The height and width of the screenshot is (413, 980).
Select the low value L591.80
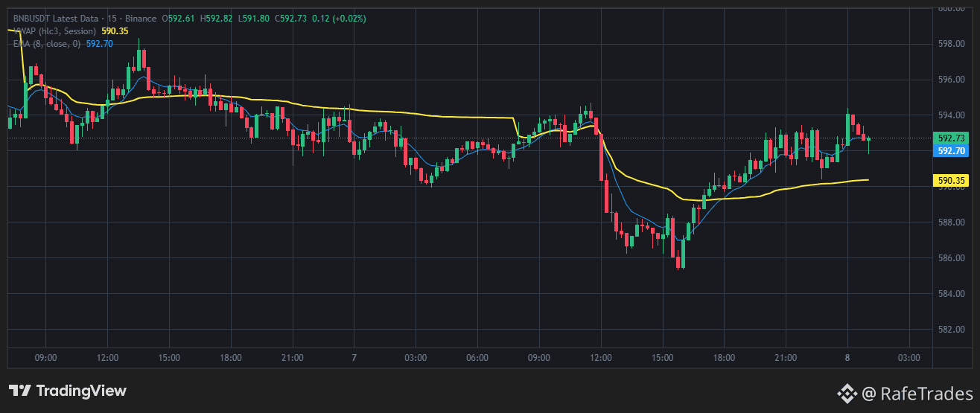tap(254, 19)
